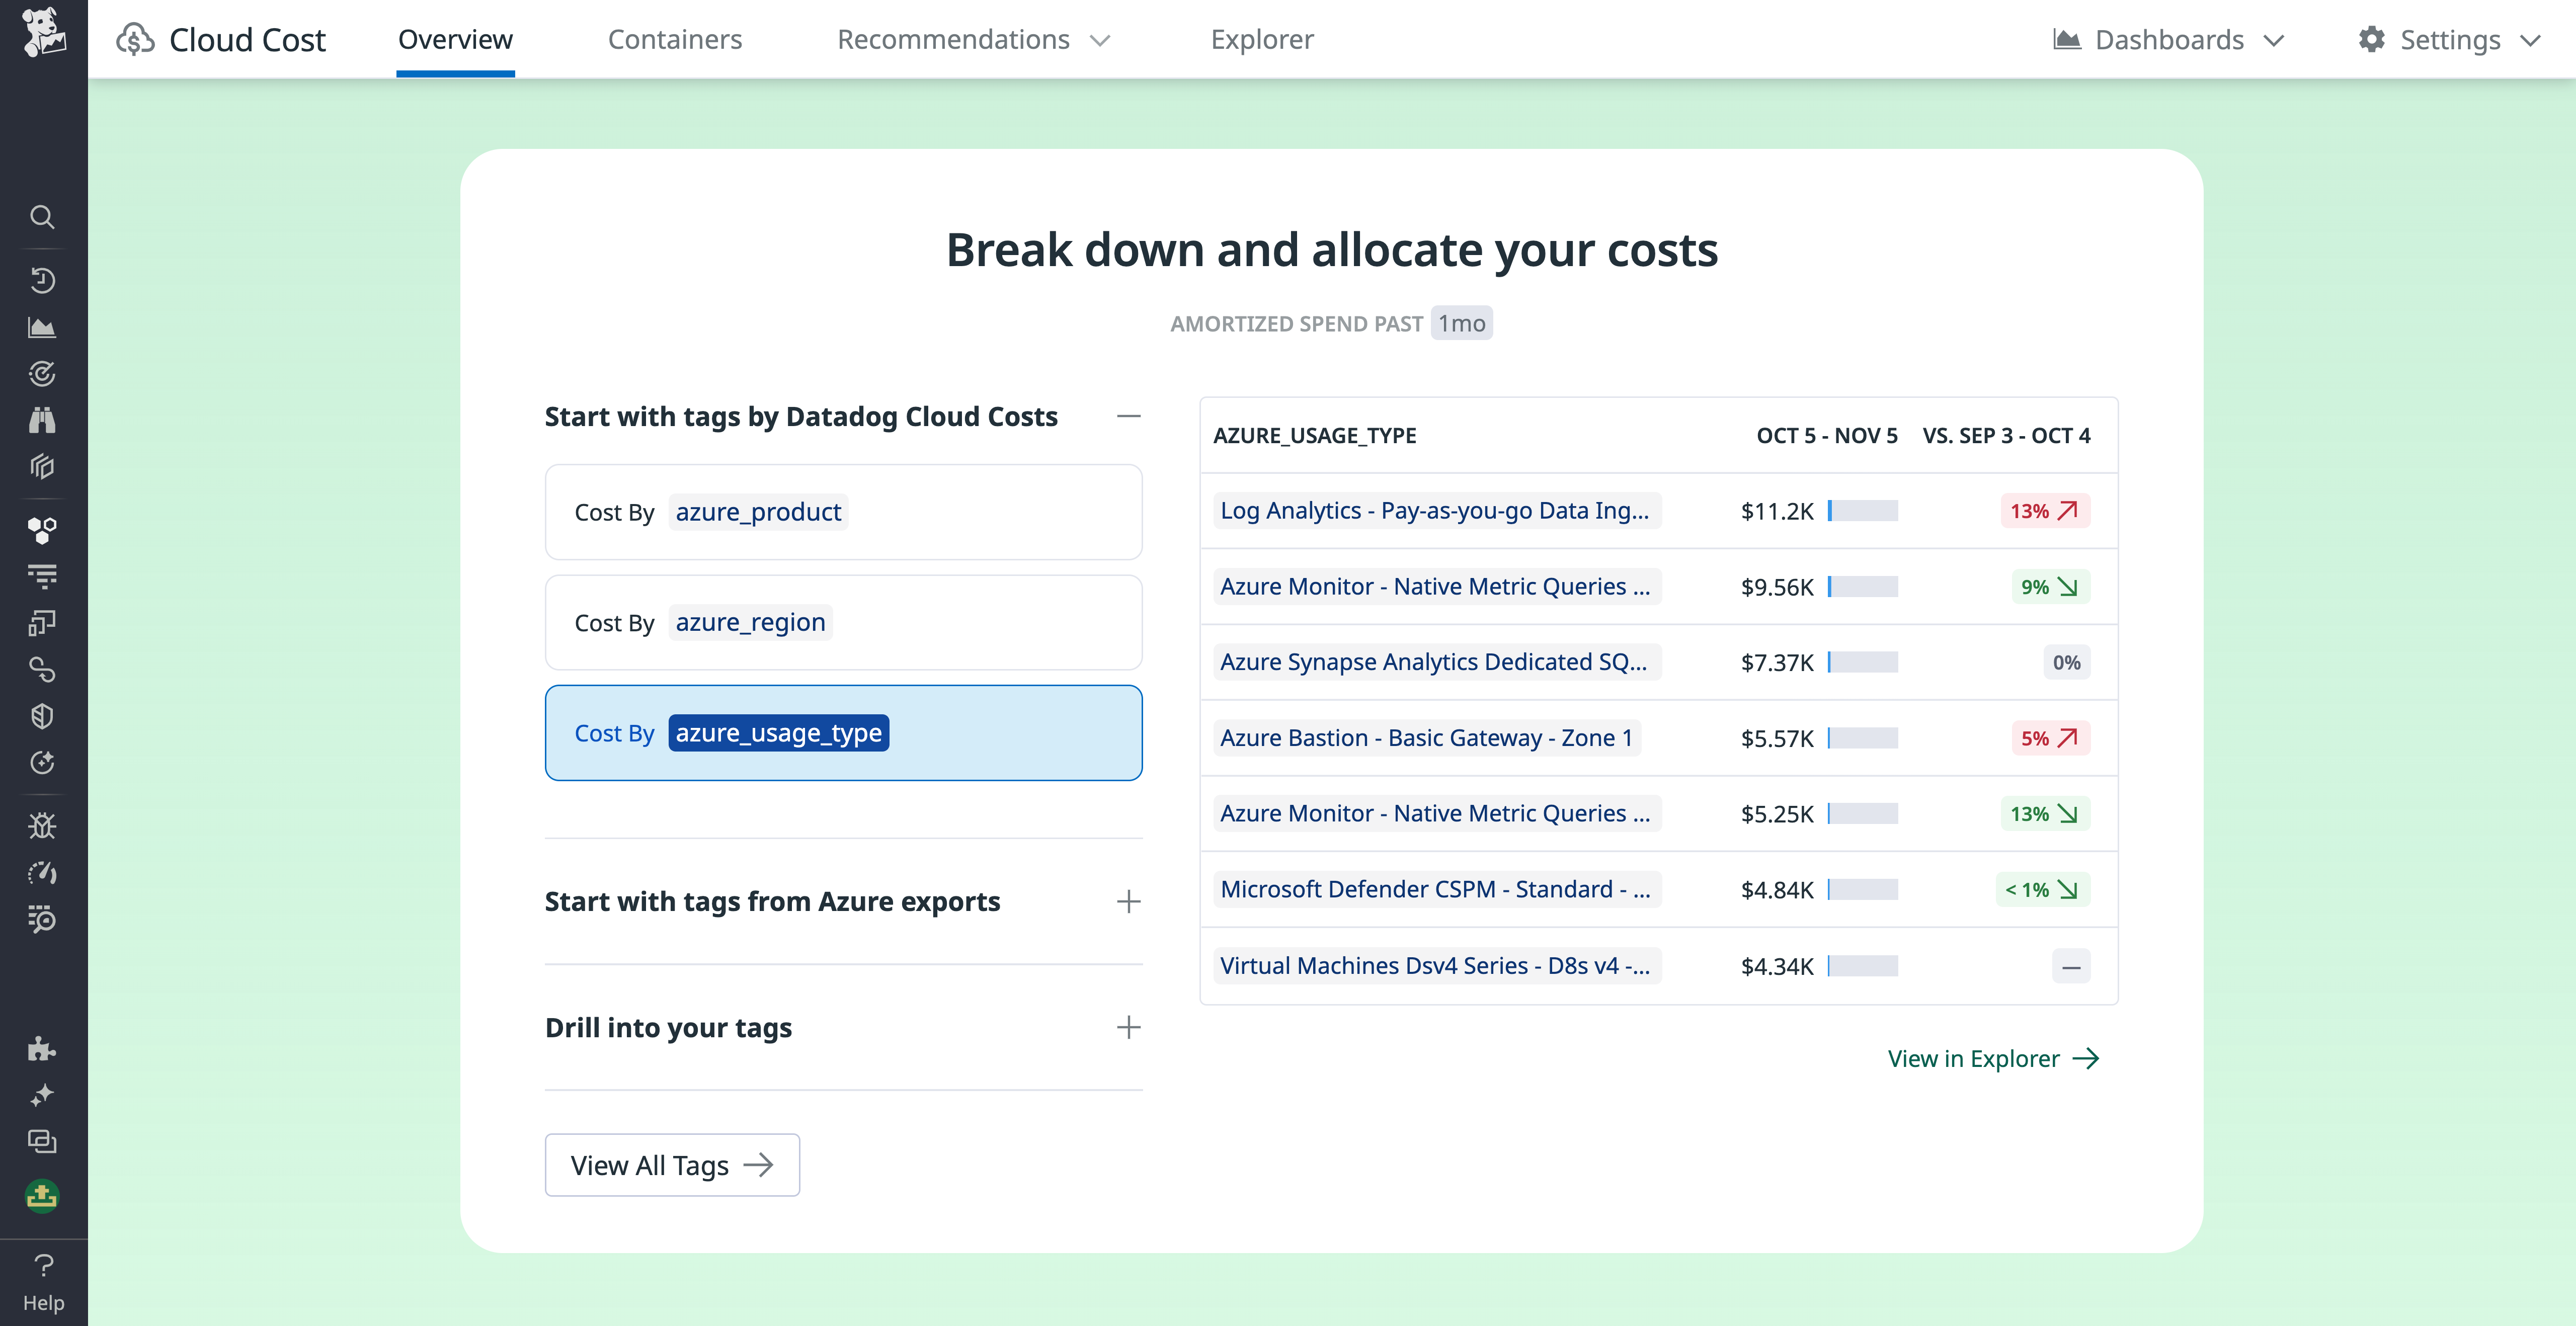Click the 1mo amortized spend badge

click(x=1461, y=322)
